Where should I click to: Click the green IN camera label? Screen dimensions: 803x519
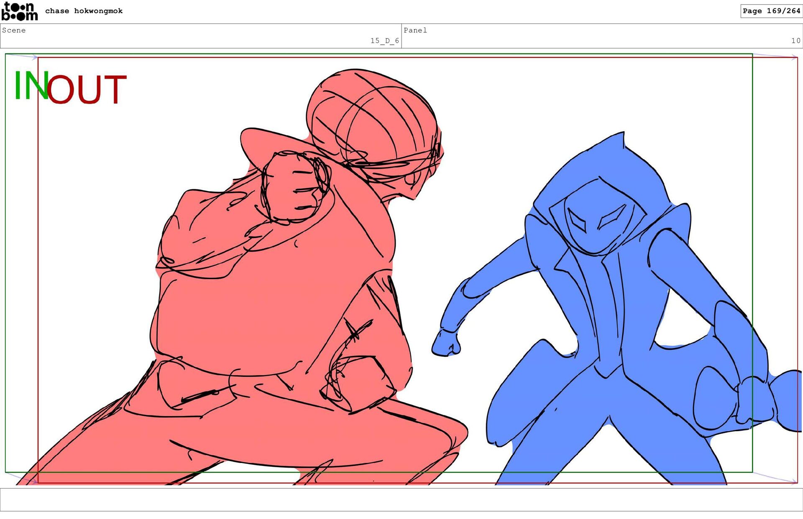coord(30,86)
